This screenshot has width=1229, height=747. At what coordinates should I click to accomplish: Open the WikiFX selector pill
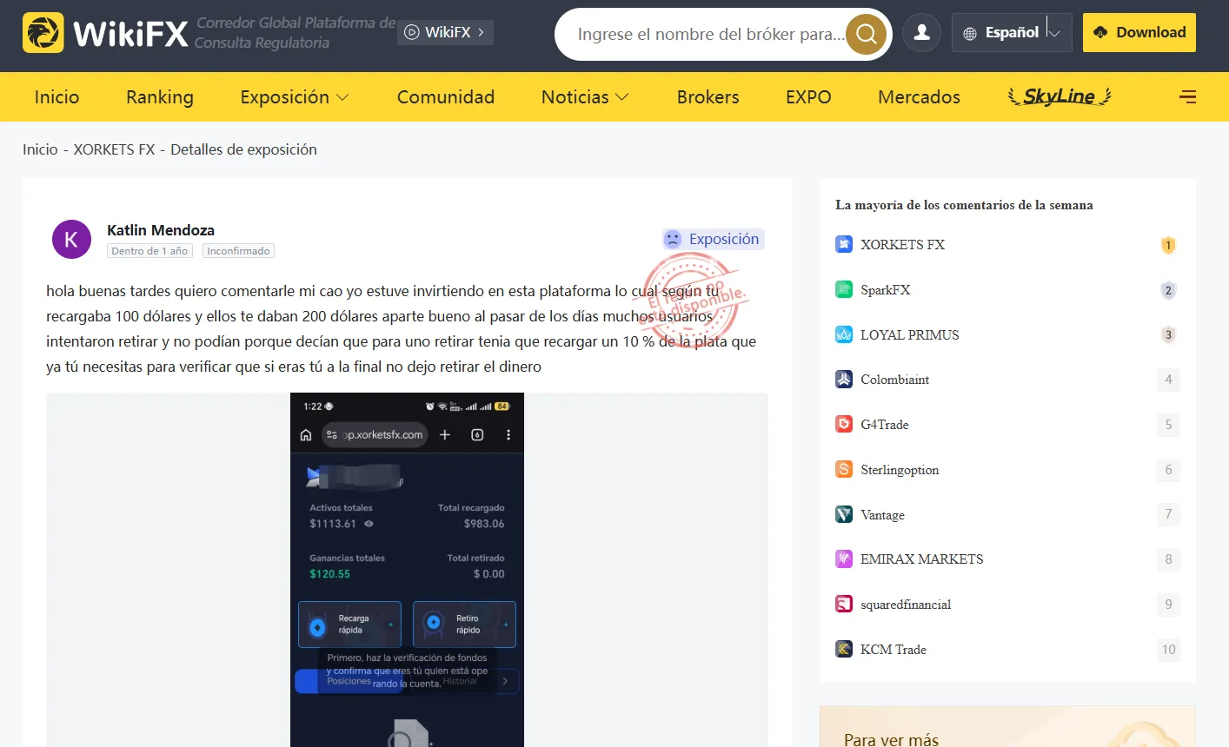(446, 32)
